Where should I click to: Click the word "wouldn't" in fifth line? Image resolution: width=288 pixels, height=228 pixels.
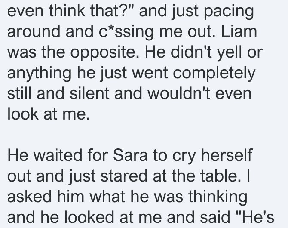pos(179,93)
